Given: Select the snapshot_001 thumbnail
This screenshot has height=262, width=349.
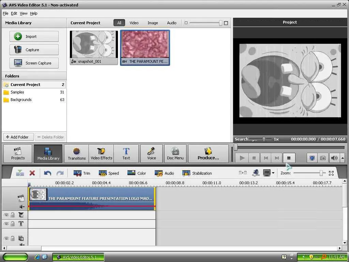Looking at the screenshot, I should coord(94,48).
